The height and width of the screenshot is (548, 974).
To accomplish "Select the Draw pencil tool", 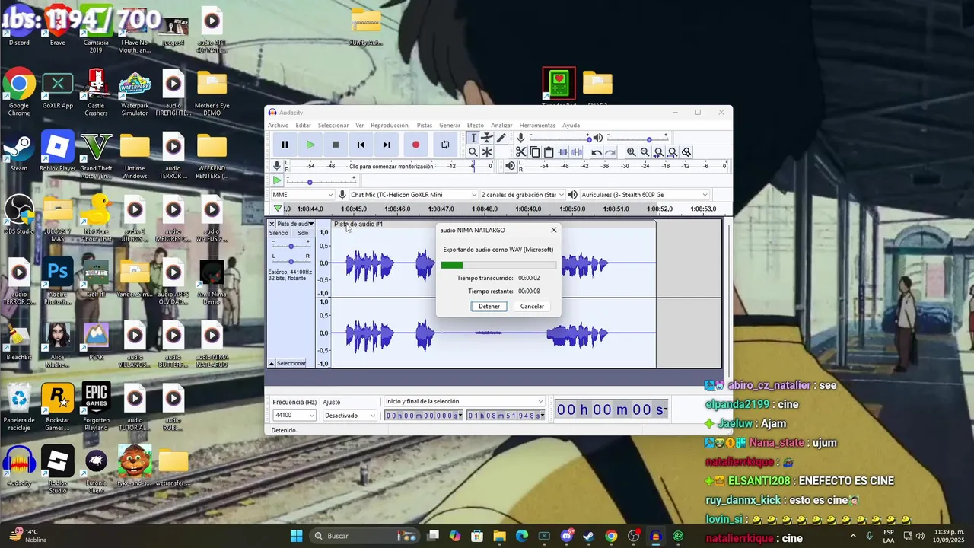I will pos(501,138).
